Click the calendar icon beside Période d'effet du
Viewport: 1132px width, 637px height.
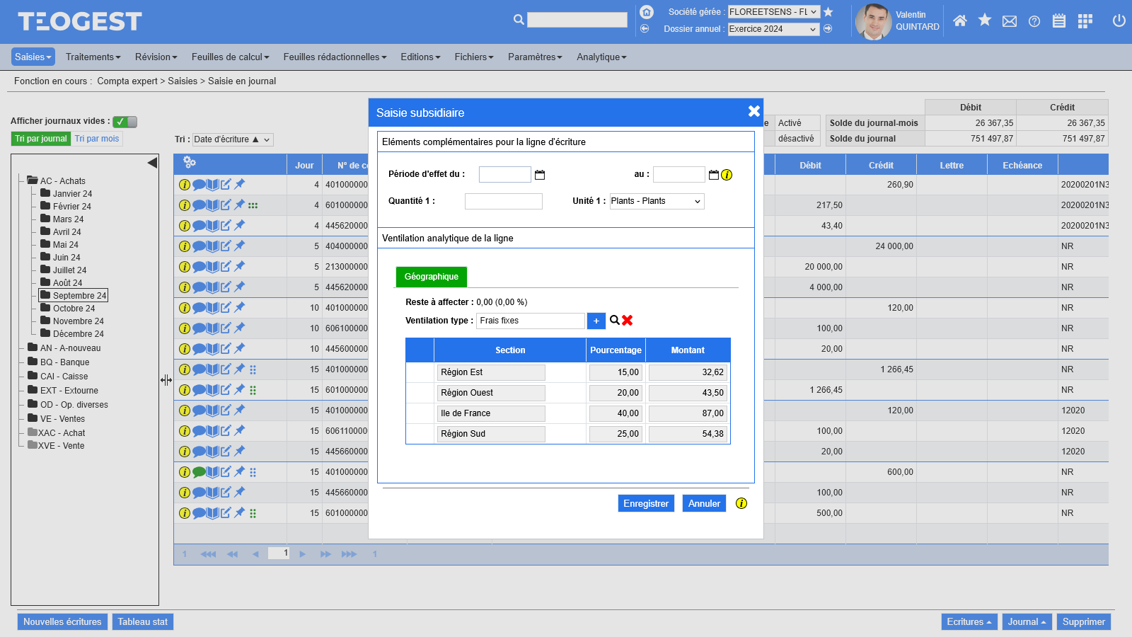[540, 175]
